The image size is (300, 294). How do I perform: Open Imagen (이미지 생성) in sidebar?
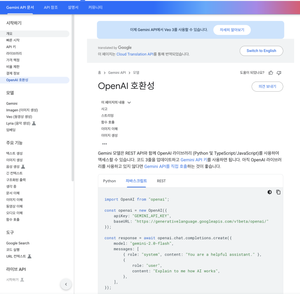click(22, 110)
